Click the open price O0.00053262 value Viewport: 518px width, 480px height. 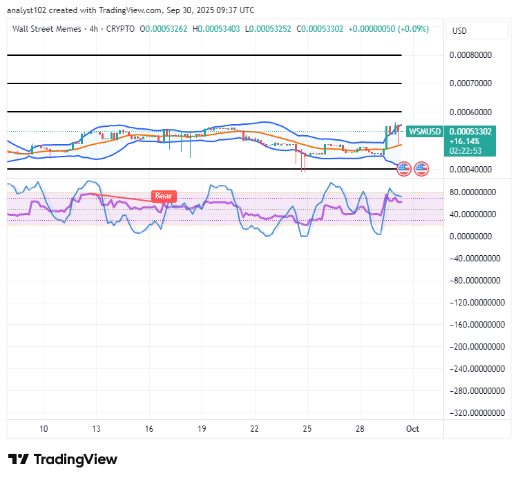coord(164,29)
